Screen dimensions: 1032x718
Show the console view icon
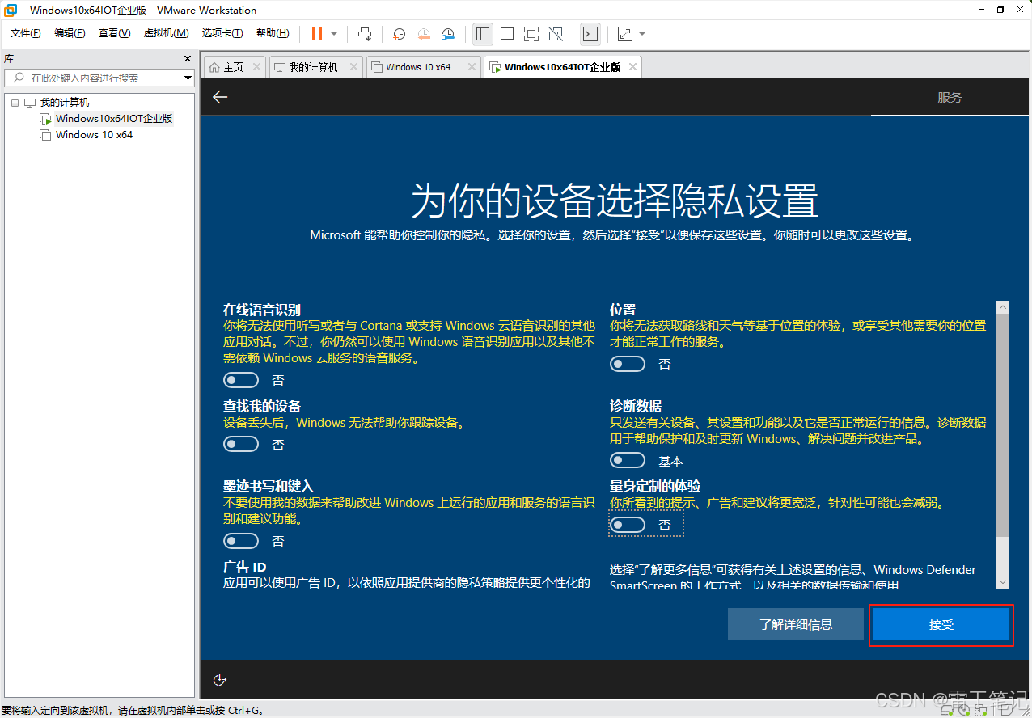tap(591, 34)
